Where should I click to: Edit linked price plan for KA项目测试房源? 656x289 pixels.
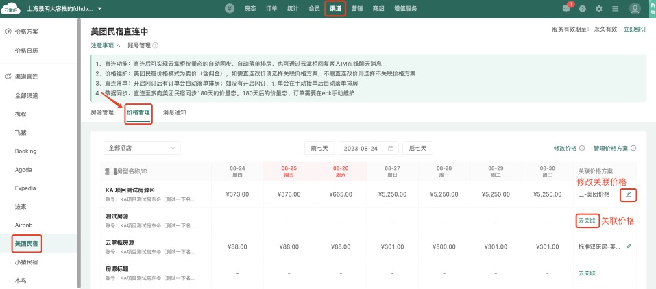pos(629,194)
